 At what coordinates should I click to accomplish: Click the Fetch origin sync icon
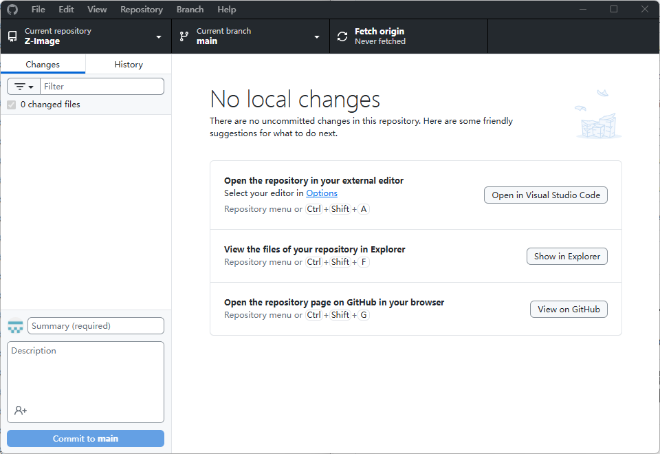click(x=342, y=36)
